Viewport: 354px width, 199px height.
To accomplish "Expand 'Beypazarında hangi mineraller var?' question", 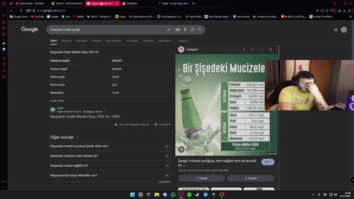I will 167,175.
